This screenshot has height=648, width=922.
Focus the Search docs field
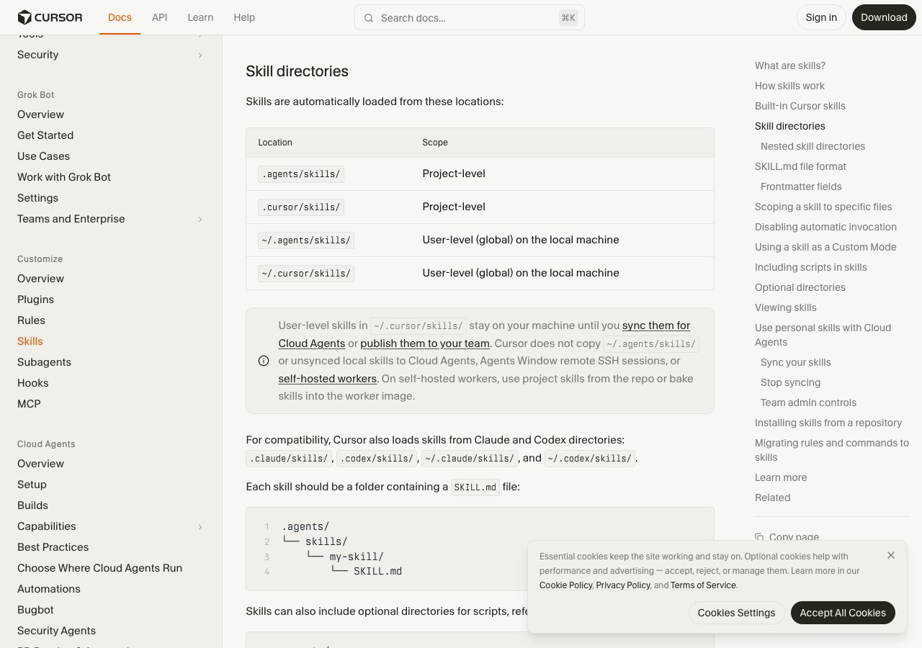click(x=470, y=18)
